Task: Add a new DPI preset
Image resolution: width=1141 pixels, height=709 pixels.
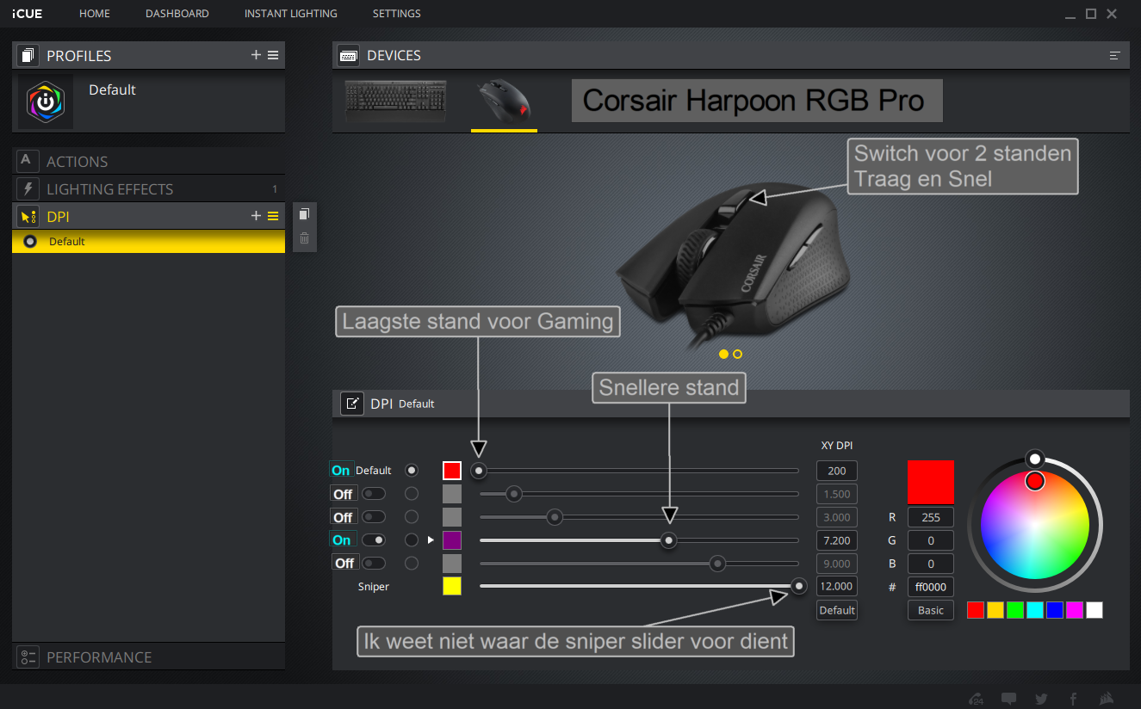Action: point(256,216)
